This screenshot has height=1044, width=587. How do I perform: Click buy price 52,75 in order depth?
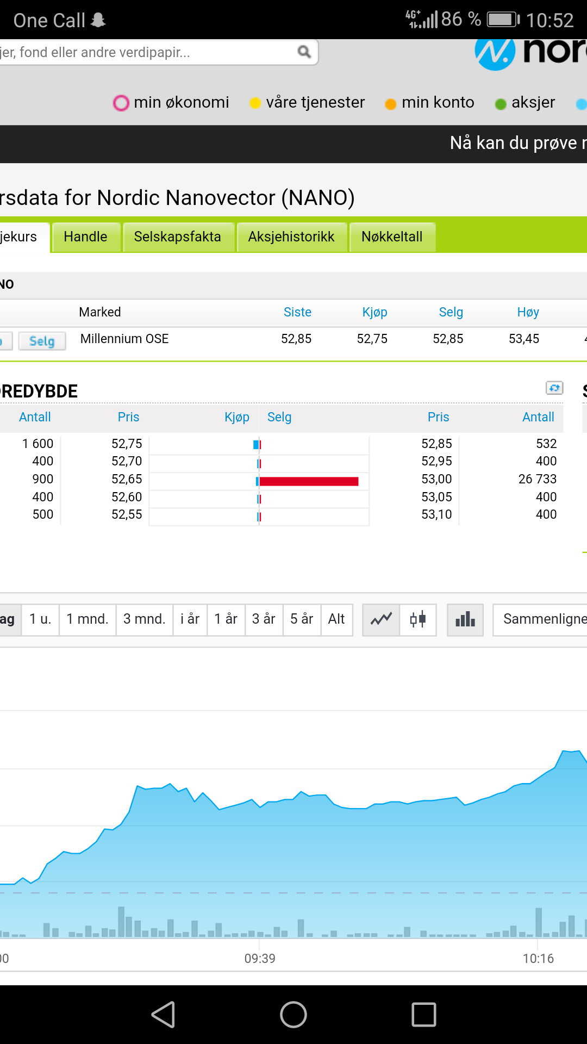pyautogui.click(x=127, y=444)
